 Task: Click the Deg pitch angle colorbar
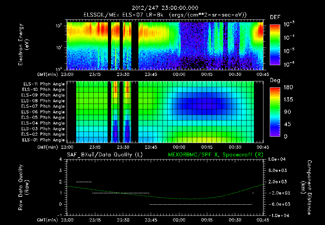click(x=275, y=112)
